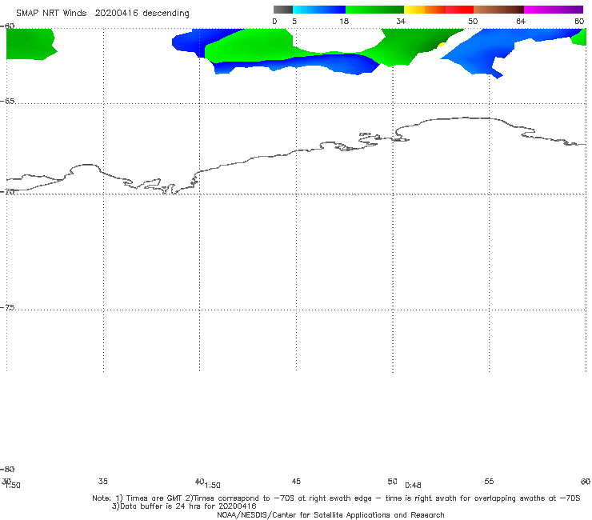Select the date "20200416" in the title

pyautogui.click(x=116, y=13)
